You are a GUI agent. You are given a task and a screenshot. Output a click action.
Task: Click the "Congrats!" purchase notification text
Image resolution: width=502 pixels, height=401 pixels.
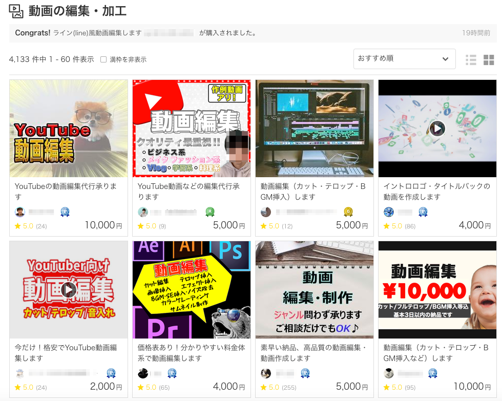136,33
